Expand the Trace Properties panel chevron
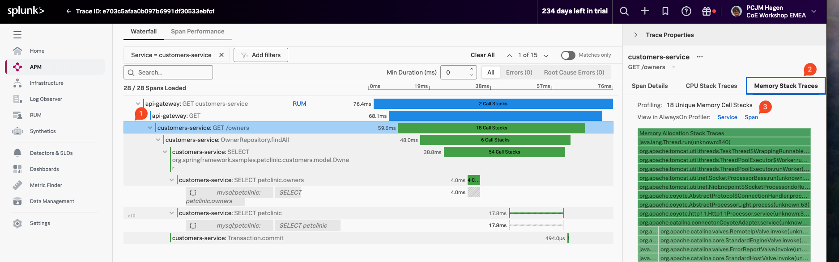Screen dimensions: 839x262 [635, 35]
